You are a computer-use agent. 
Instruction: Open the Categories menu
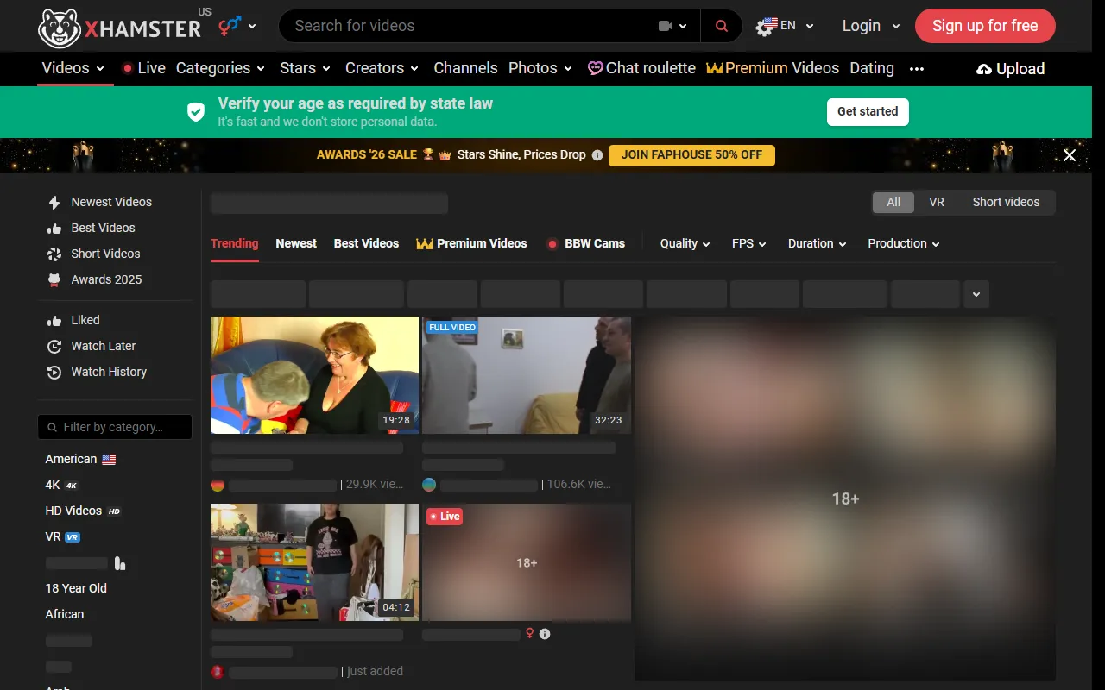221,68
